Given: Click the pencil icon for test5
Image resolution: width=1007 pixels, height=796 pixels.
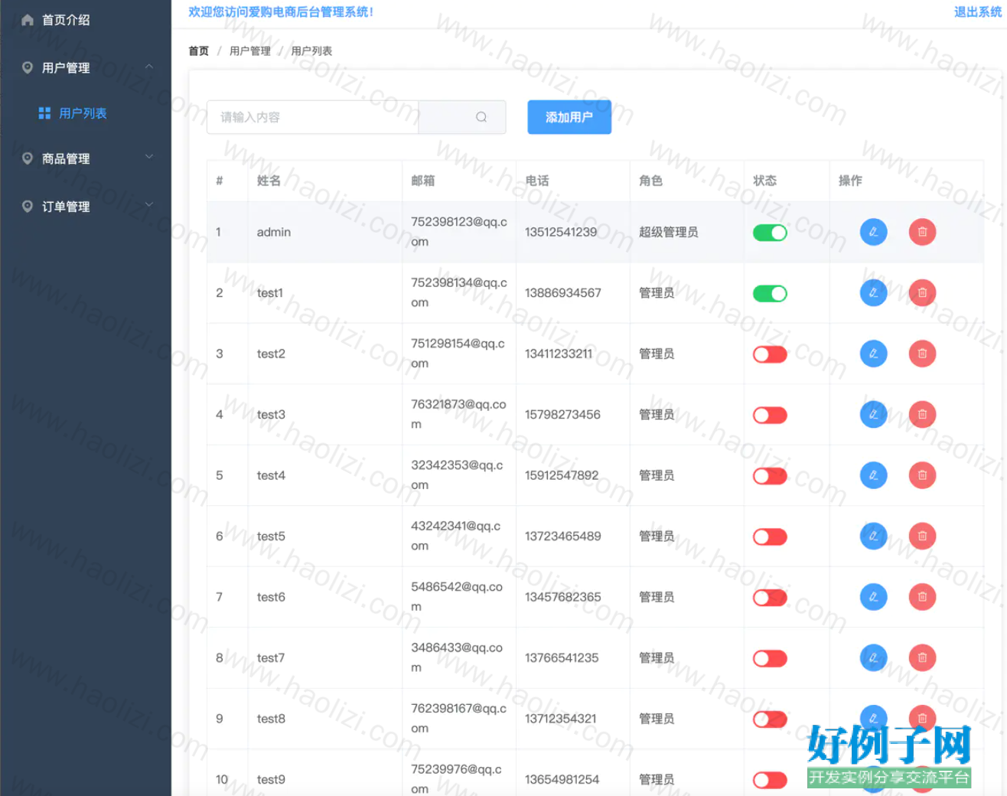Looking at the screenshot, I should (x=873, y=536).
